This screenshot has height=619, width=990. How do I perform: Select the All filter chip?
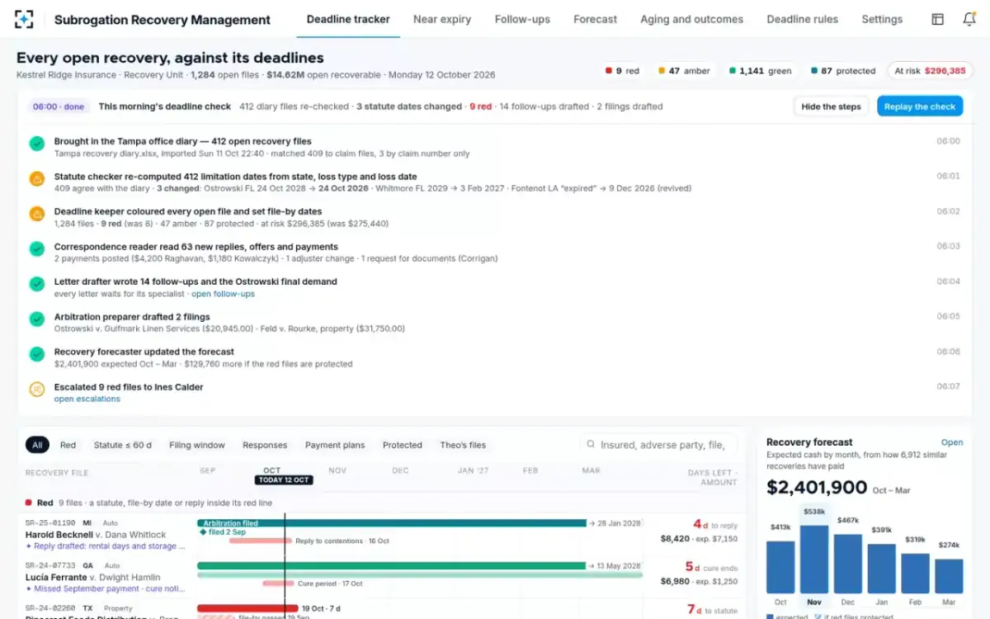pos(37,445)
